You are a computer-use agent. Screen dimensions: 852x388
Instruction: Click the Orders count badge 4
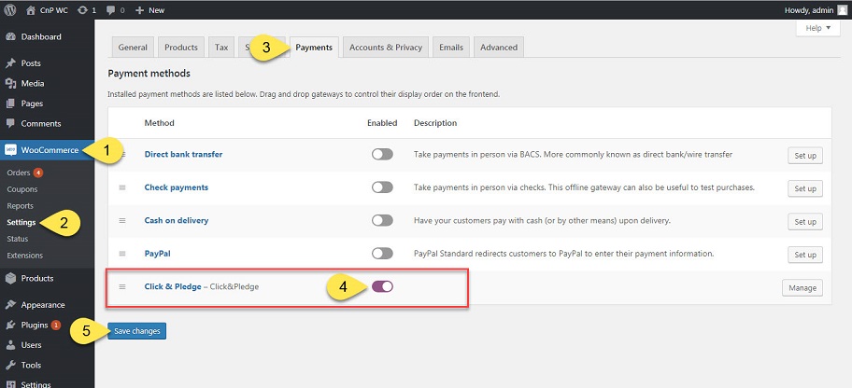pos(38,173)
